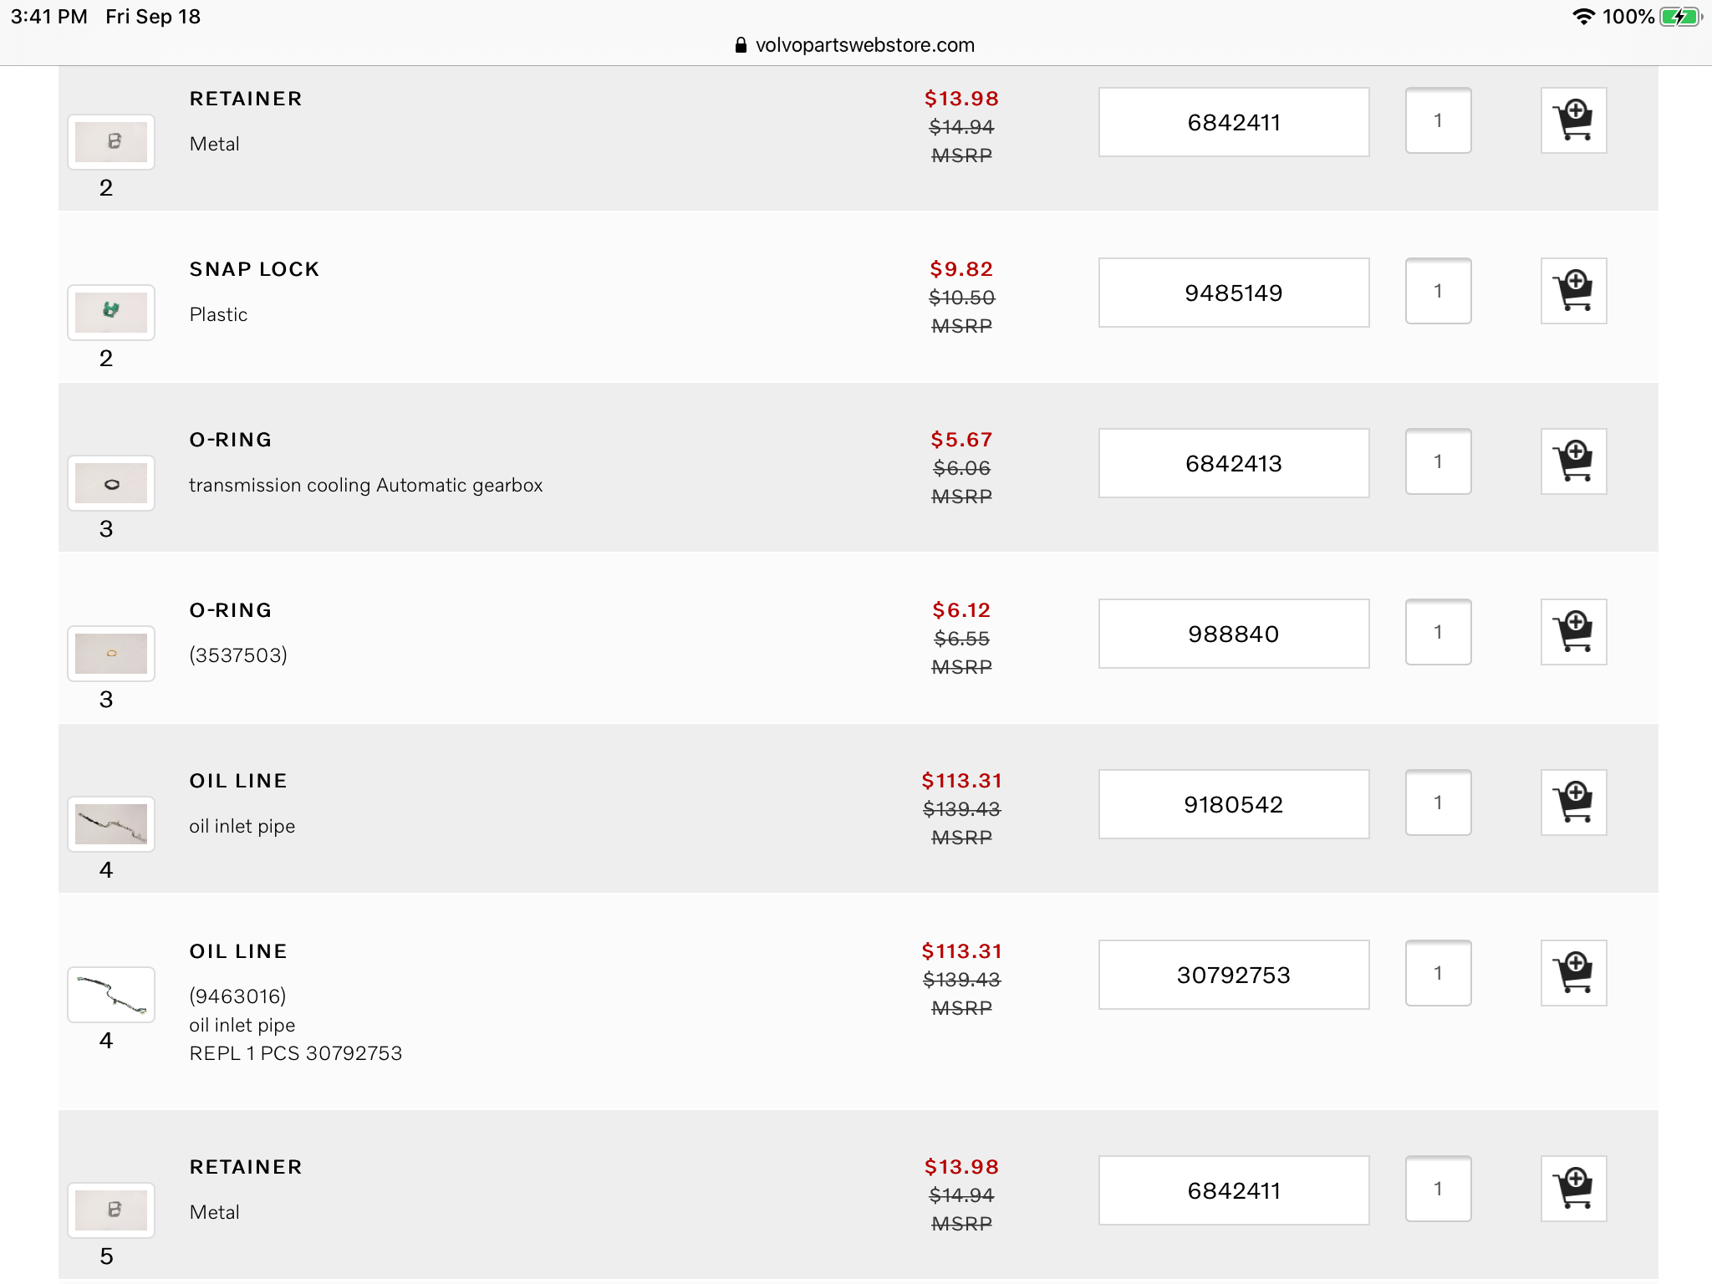Image resolution: width=1712 pixels, height=1284 pixels.
Task: View Snap Lock green thumbnail image
Action: (x=111, y=312)
